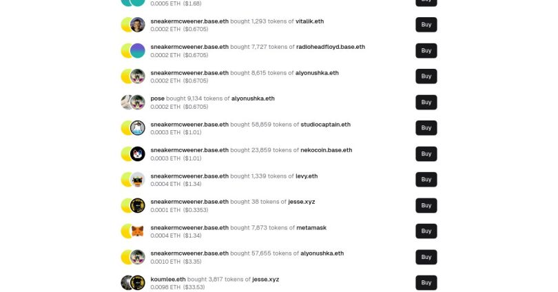The image size is (558, 292).
Task: Click studiocaptain.eth avatar icon
Action: click(x=137, y=128)
